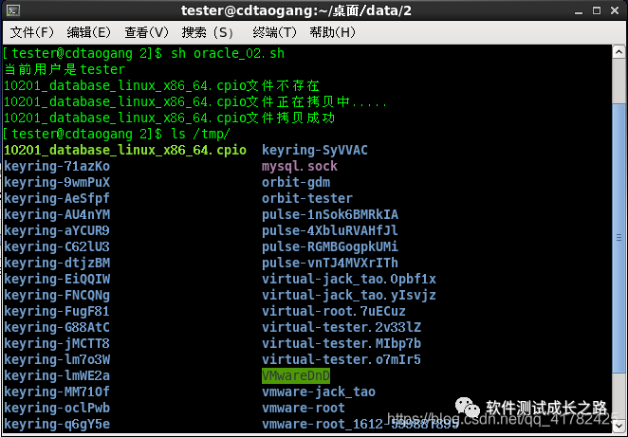Screen dimensions: 628x437
Task: Click virtual-tester.MIbp7b entry
Action: 342,343
